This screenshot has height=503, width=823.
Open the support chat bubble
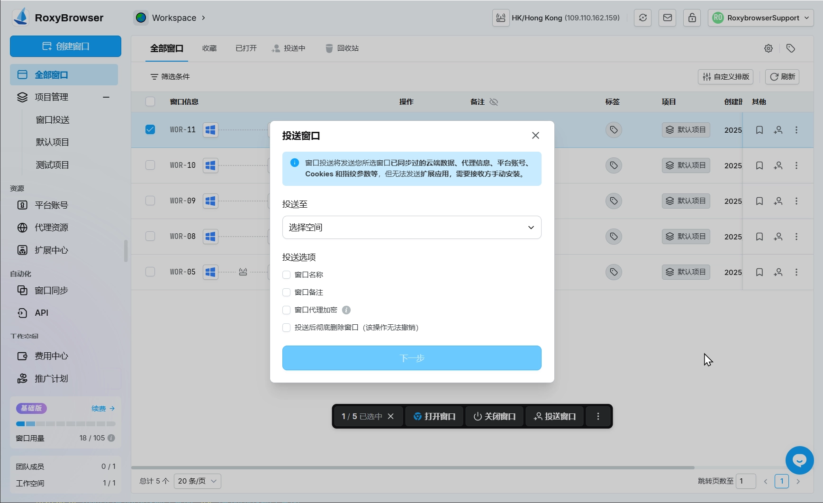coord(799,460)
